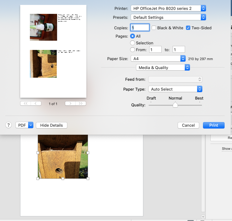Open the Presets Default Settings dropdown
The width and height of the screenshot is (232, 221).
(x=168, y=17)
